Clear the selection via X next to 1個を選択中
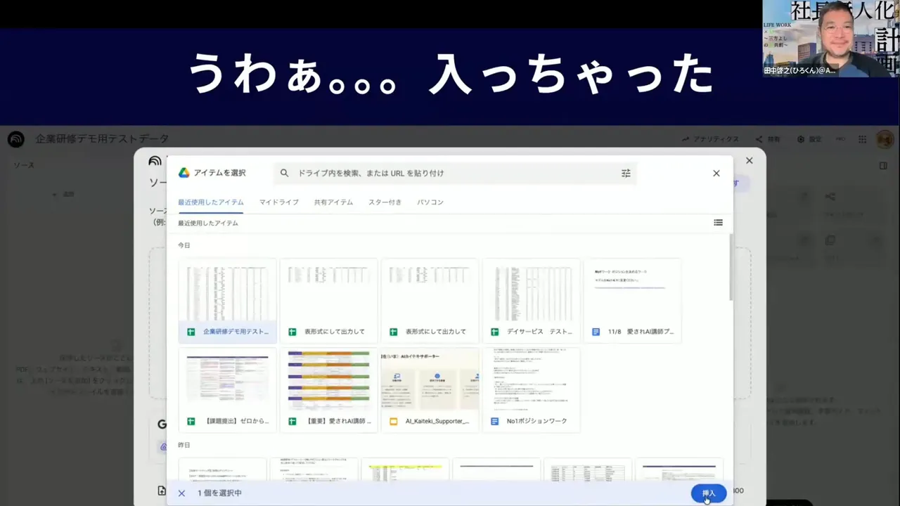This screenshot has width=900, height=506. coord(181,493)
